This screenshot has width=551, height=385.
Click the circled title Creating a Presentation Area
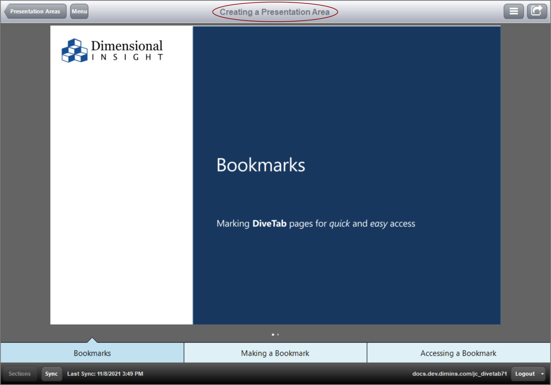tap(274, 12)
